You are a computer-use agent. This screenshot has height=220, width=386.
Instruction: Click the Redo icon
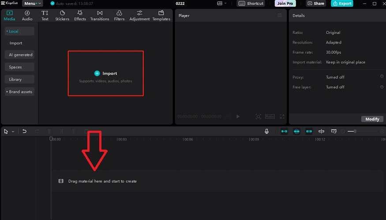coord(37,132)
